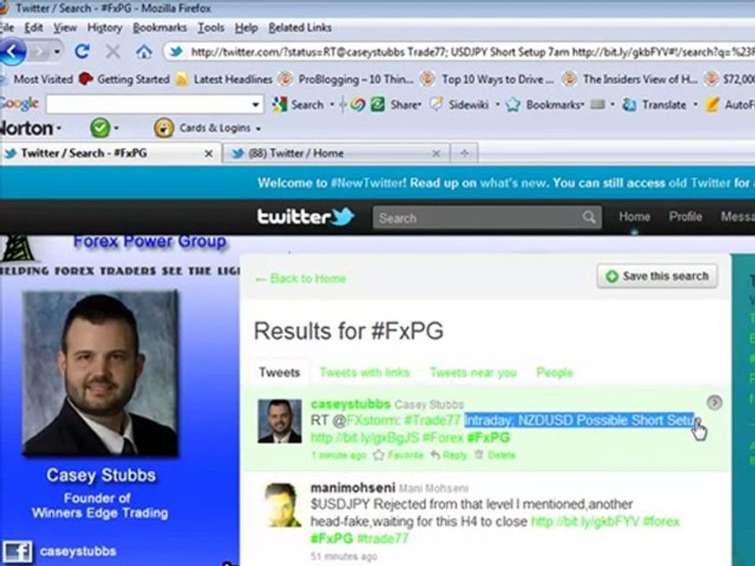Viewport: 755px width, 566px height.
Task: Follow the #NewTwitter hashtag link in the banner
Action: 369,183
